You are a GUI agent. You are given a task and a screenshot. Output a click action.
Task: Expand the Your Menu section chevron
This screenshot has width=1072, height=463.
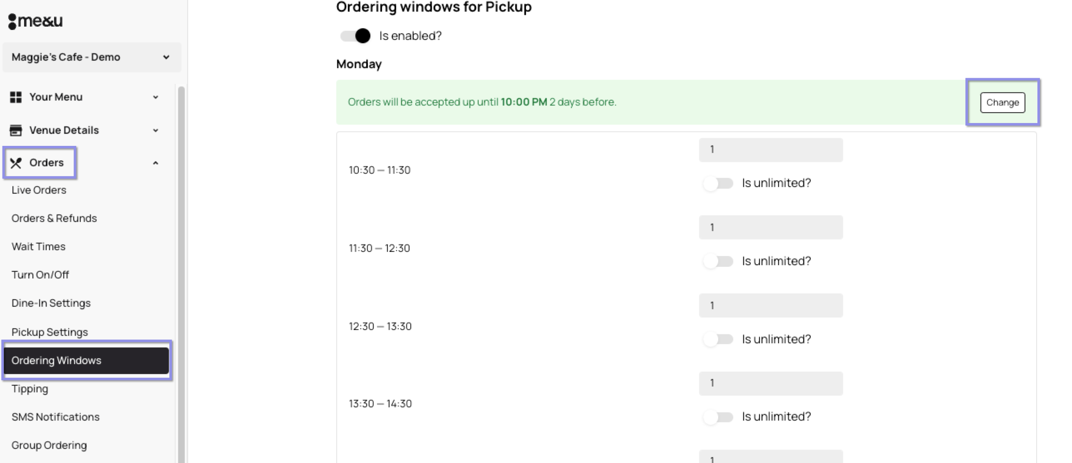(x=156, y=97)
